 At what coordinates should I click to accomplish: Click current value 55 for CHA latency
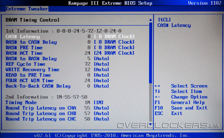tap(87, 108)
